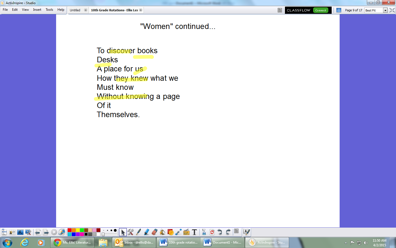Click the ClassFlow Connect button
The height and width of the screenshot is (248, 396).
(321, 10)
